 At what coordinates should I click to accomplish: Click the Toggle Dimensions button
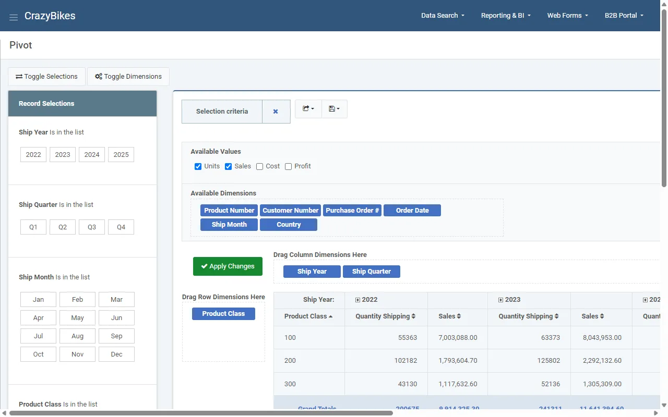click(128, 77)
